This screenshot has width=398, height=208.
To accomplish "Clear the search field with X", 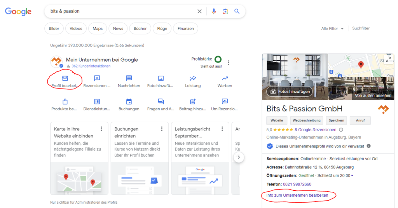I will pyautogui.click(x=199, y=11).
